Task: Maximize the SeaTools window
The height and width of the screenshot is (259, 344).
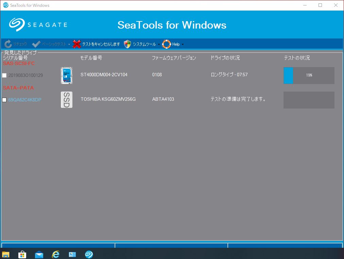Action: (x=320, y=5)
